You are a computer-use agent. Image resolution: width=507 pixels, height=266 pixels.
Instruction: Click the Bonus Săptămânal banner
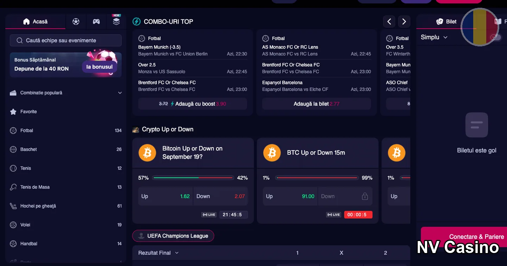(65, 65)
